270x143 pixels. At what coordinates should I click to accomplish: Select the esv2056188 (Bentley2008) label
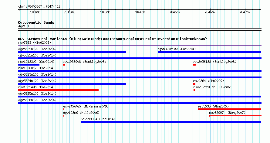pyautogui.click(x=214, y=62)
